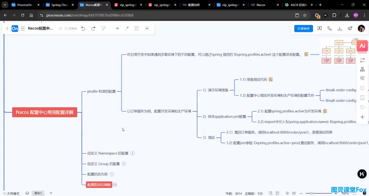
Task: Open note icon on 1.1) 准备测试代码 node
Action: tap(271, 80)
